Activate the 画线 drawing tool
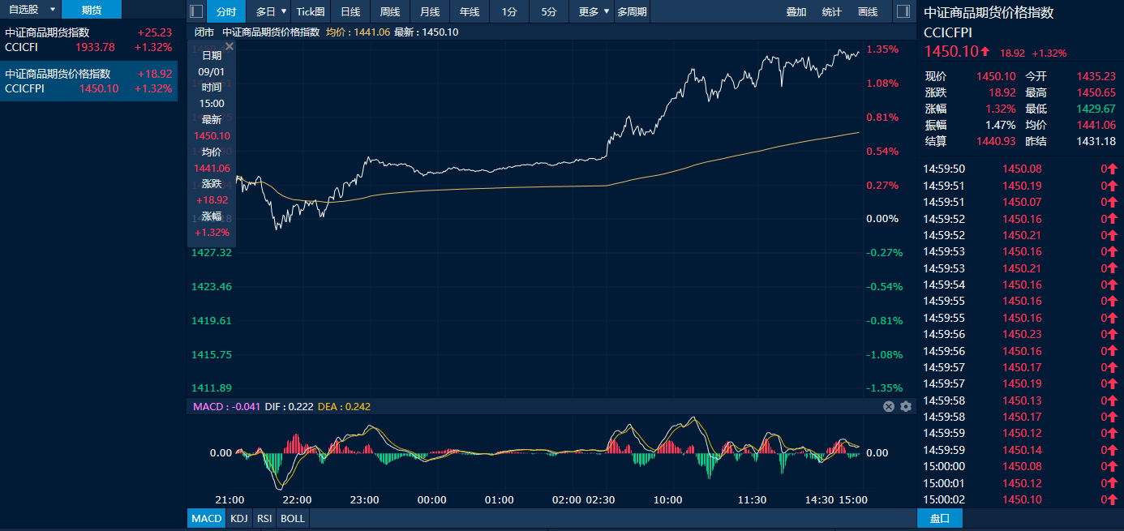Image resolution: width=1124 pixels, height=531 pixels. [x=868, y=11]
